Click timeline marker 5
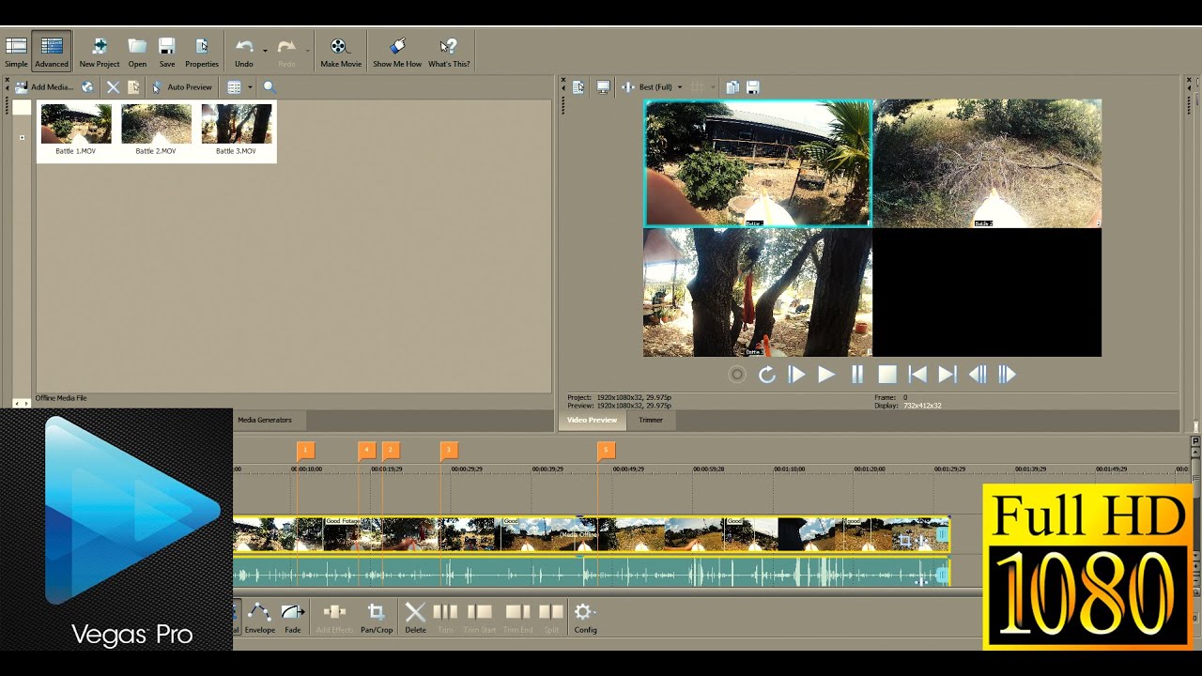 (606, 451)
